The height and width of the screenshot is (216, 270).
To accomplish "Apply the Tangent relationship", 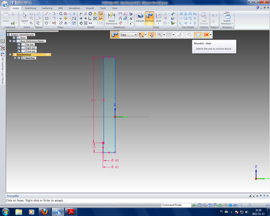I will (x=81, y=23).
